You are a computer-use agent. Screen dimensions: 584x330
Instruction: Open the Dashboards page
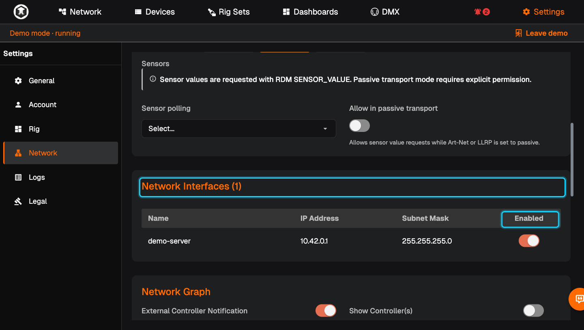tap(310, 12)
